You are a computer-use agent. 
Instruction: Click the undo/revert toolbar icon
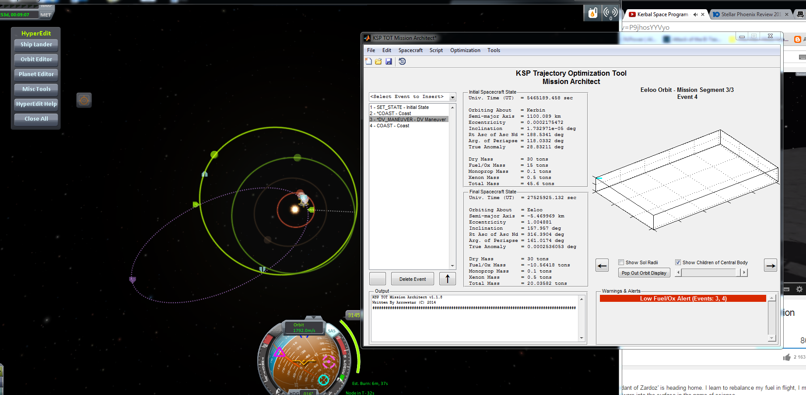(x=402, y=62)
